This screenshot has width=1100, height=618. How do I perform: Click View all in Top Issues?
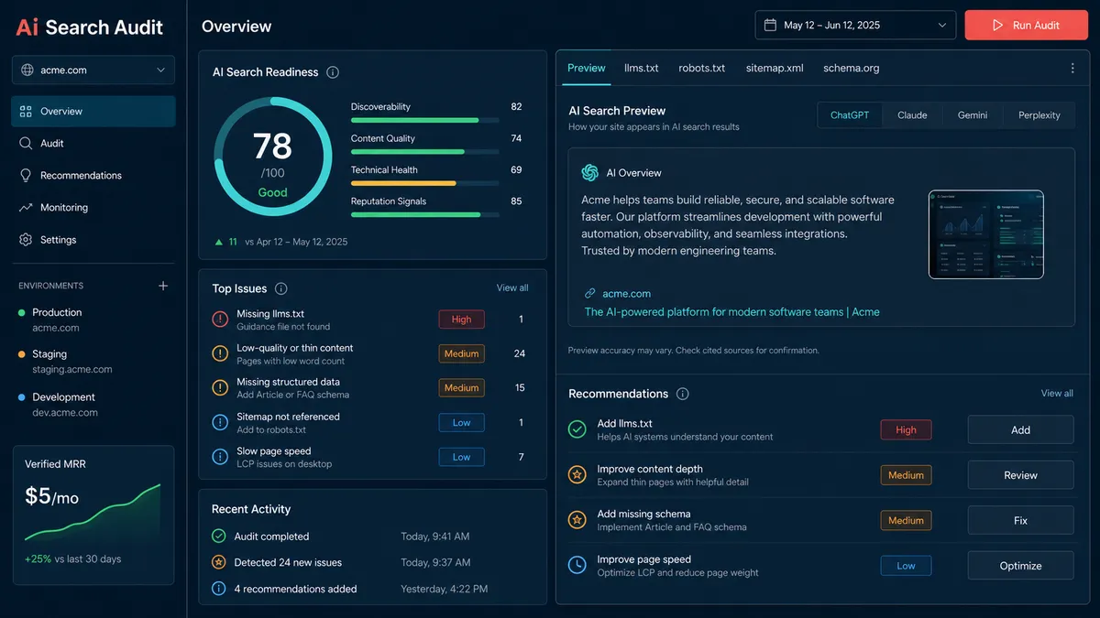click(x=512, y=287)
